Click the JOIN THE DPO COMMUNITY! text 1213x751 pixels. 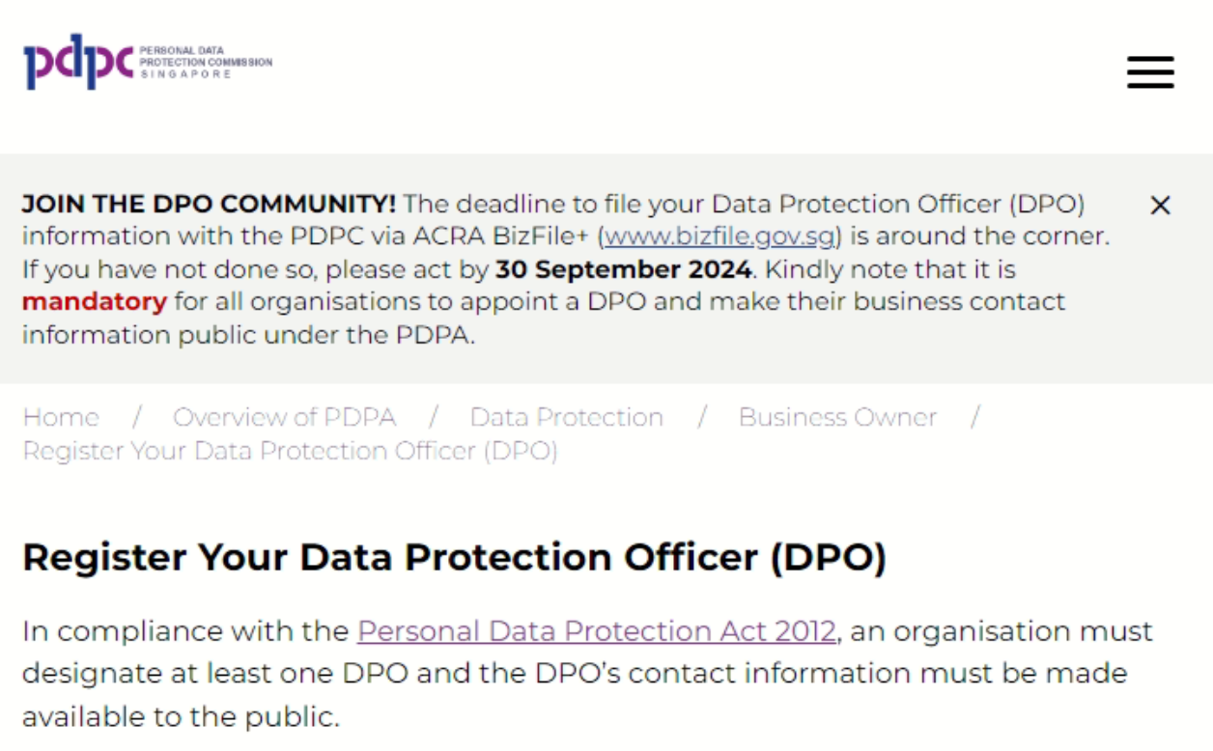209,205
